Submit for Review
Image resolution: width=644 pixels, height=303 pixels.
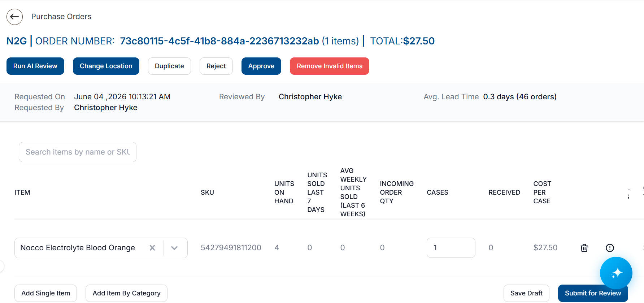[x=593, y=293]
